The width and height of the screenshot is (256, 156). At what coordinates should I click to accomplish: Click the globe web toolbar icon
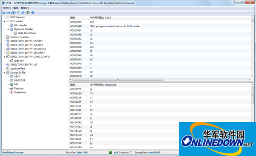pyautogui.click(x=28, y=12)
